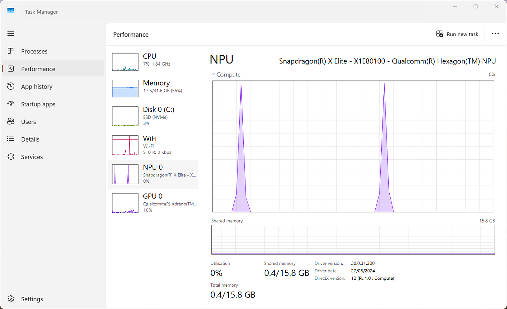Collapse the Compute graph chevron
The height and width of the screenshot is (309, 507).
click(x=213, y=75)
